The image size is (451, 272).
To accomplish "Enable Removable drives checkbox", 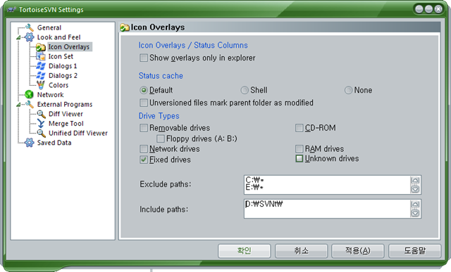I will tap(144, 128).
